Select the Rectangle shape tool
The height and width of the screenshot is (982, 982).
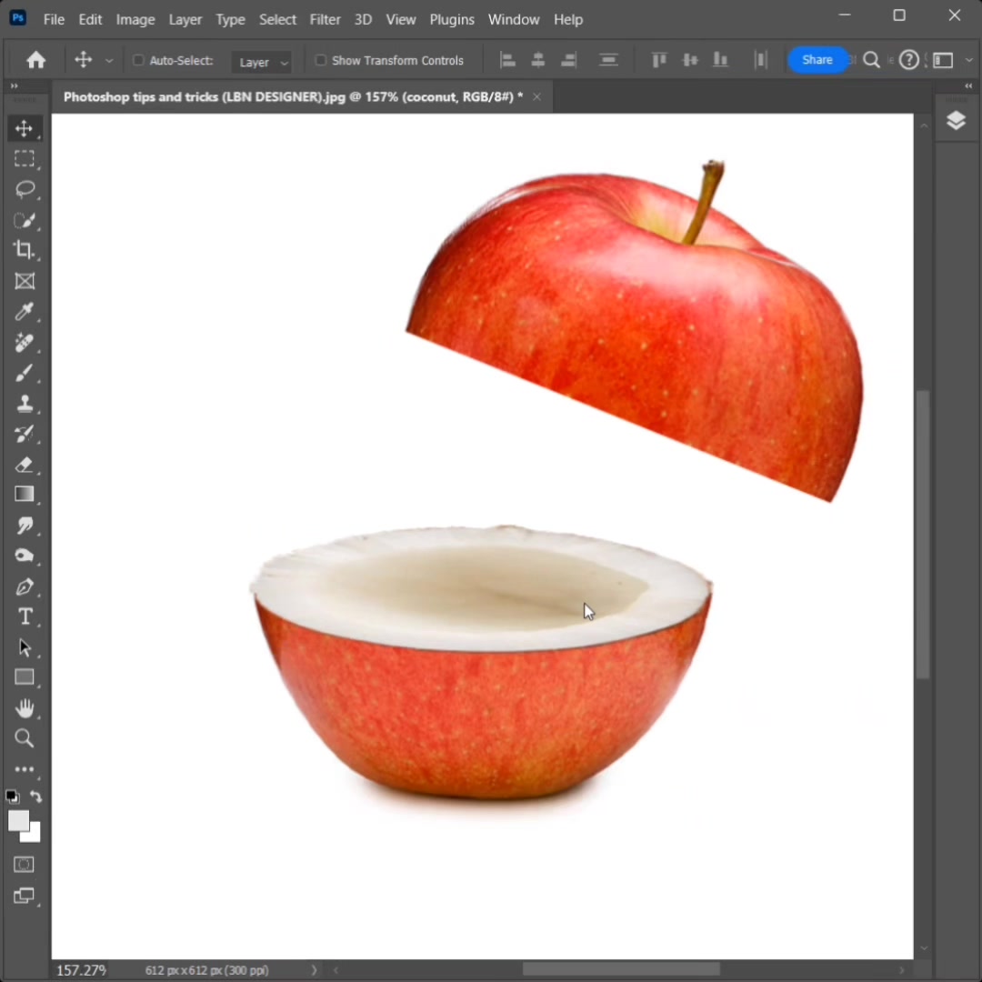click(25, 677)
